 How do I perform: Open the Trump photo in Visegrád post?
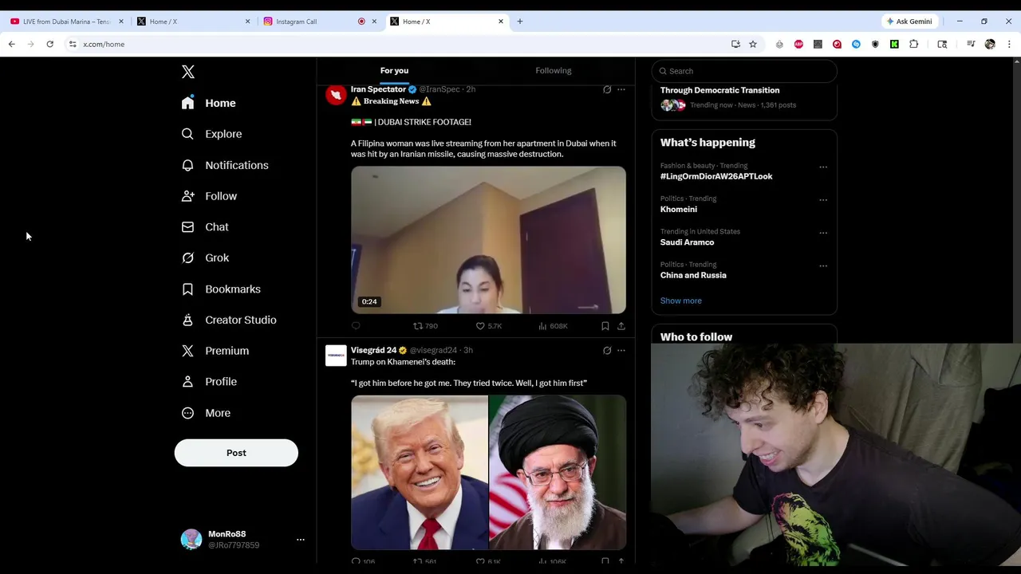420,472
